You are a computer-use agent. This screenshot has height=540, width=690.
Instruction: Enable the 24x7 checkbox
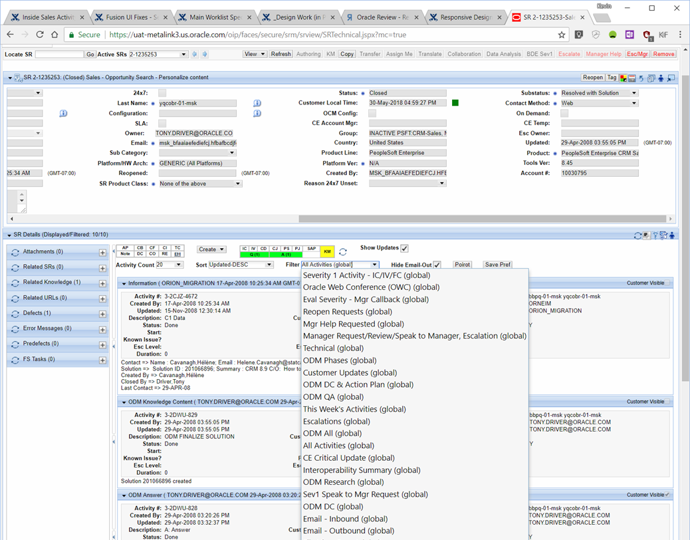162,94
